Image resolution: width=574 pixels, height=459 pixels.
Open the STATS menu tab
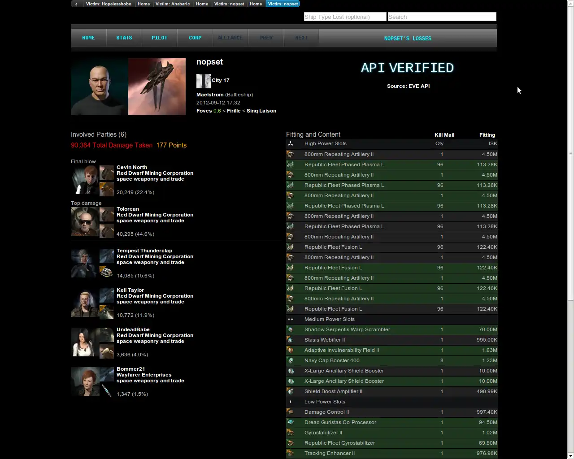pyautogui.click(x=124, y=38)
